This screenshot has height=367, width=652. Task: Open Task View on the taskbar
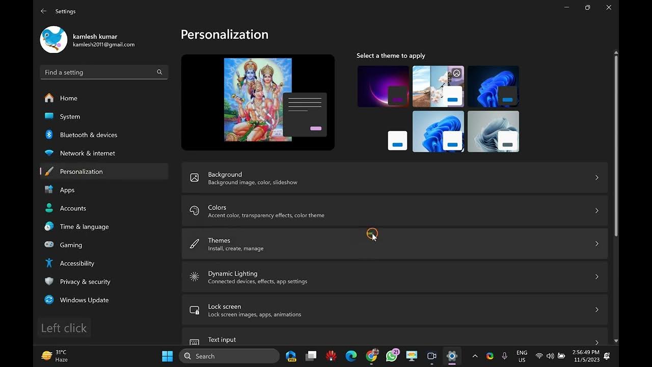tap(311, 356)
